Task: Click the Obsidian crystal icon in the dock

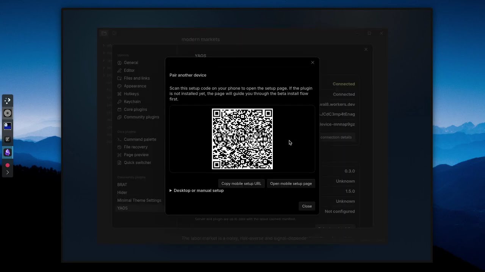Action: pos(8,153)
